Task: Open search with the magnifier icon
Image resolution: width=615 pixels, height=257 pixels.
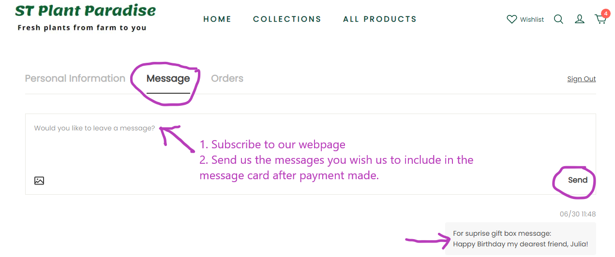Action: point(558,19)
